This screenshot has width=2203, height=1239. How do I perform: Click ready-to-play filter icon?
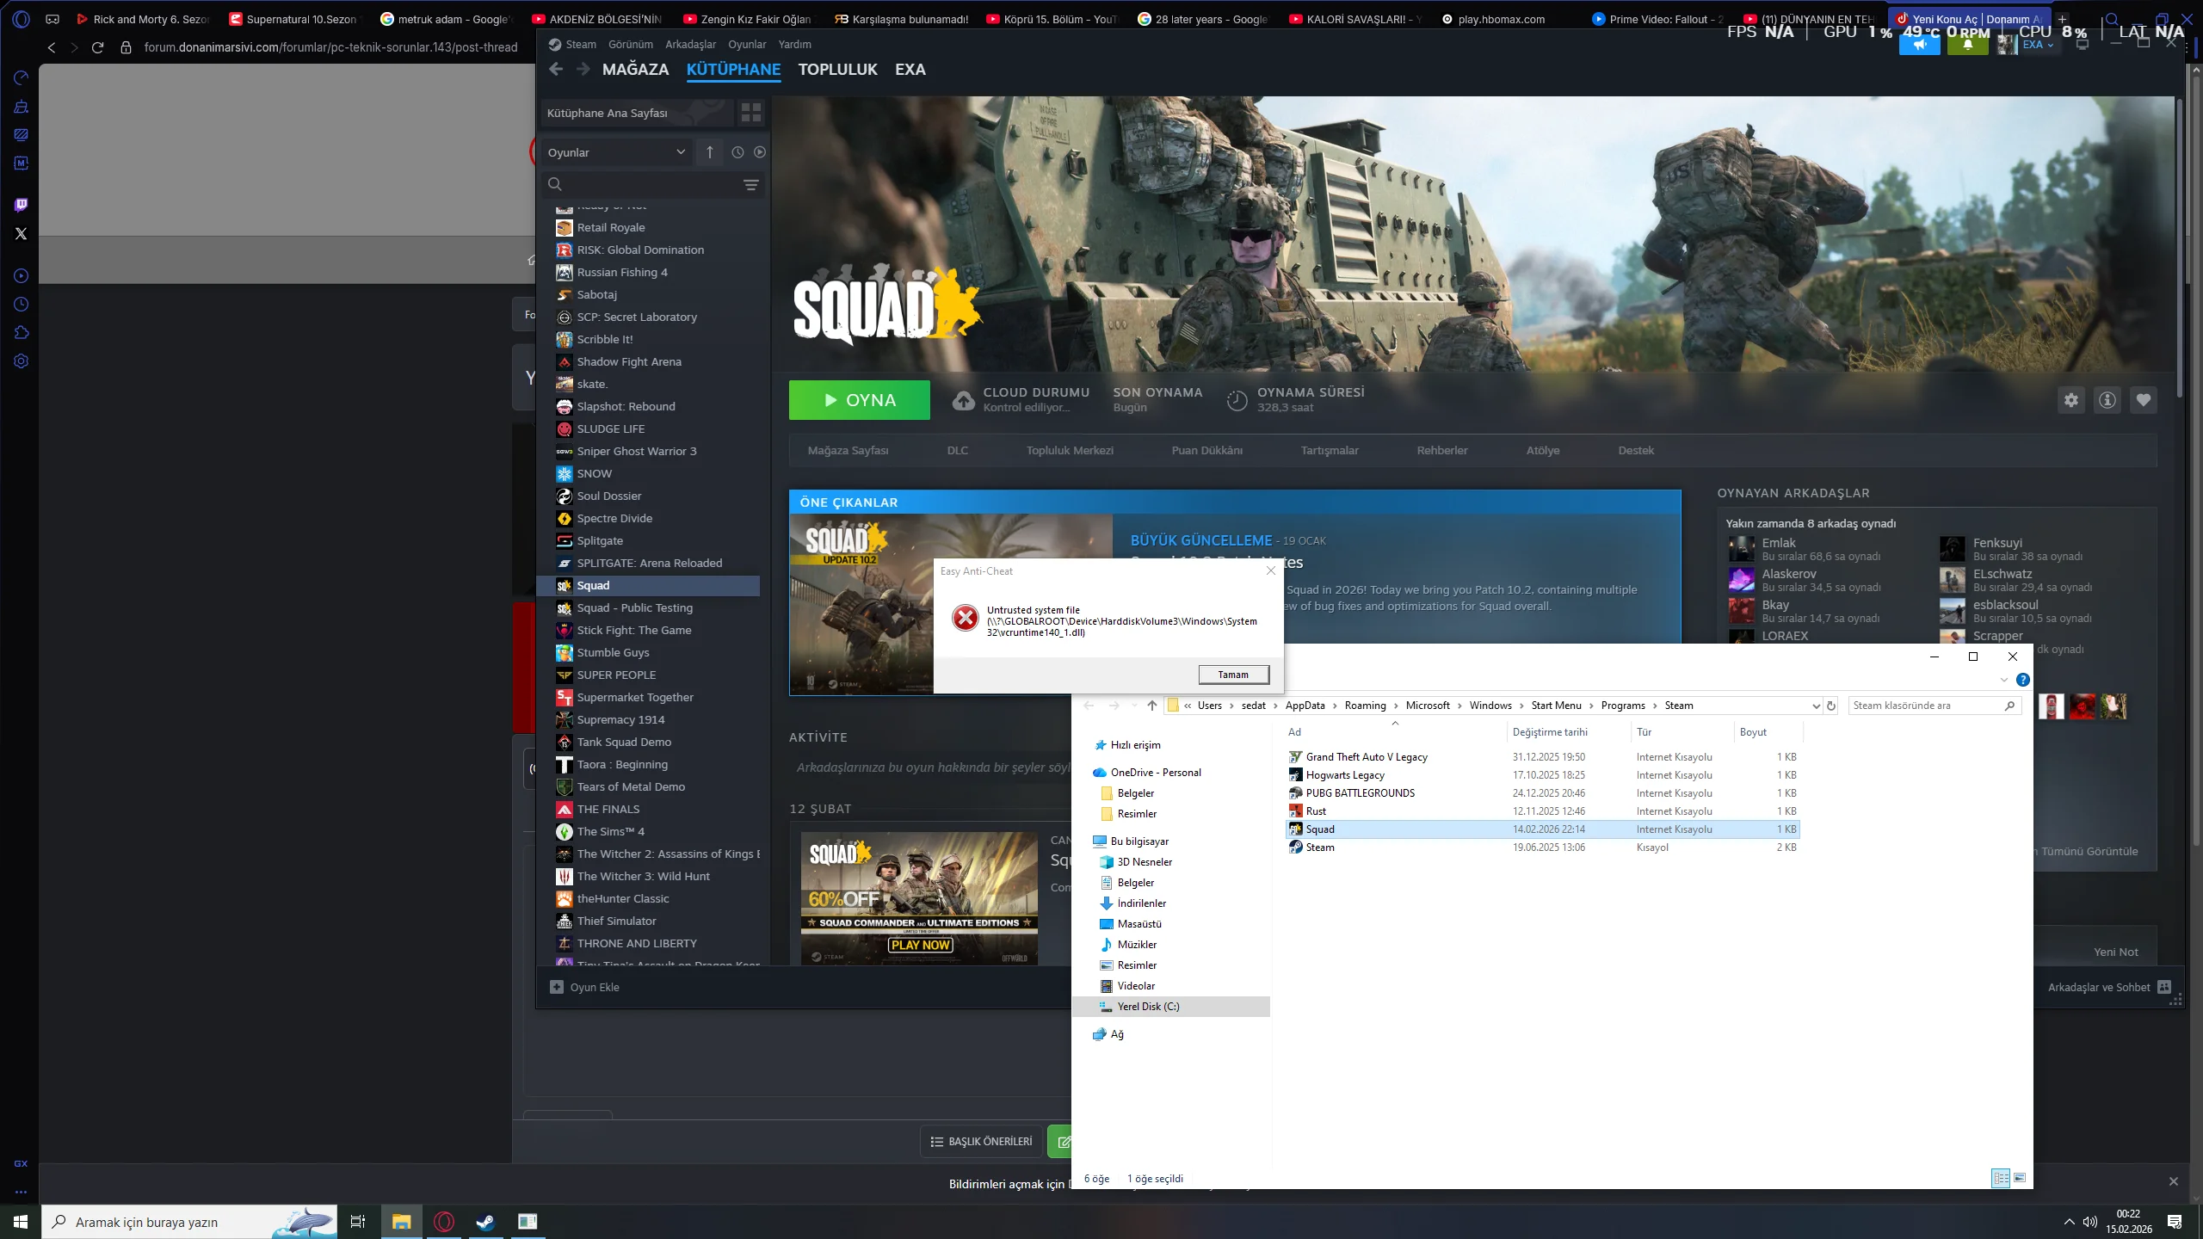[x=759, y=152]
